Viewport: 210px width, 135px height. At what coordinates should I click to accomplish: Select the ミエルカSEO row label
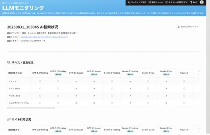coord(14,89)
